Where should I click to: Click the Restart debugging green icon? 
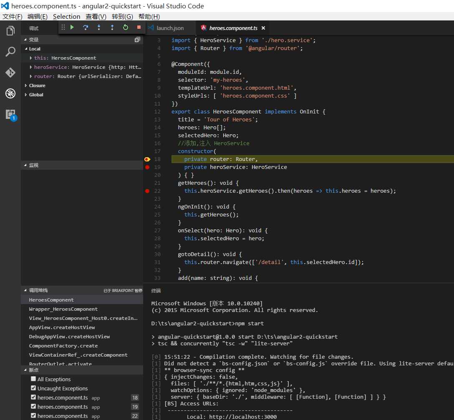pyautogui.click(x=125, y=27)
